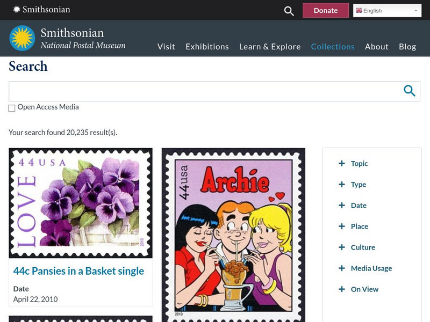Click the plus icon beside Place
This screenshot has width=430, height=322.
(x=342, y=226)
